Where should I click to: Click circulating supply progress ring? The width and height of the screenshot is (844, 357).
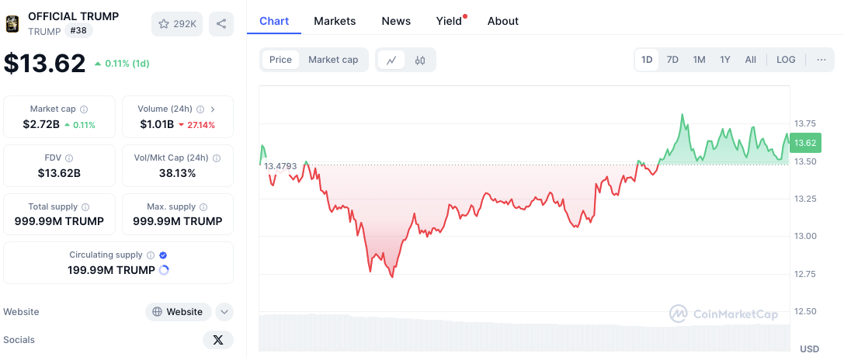coord(164,270)
